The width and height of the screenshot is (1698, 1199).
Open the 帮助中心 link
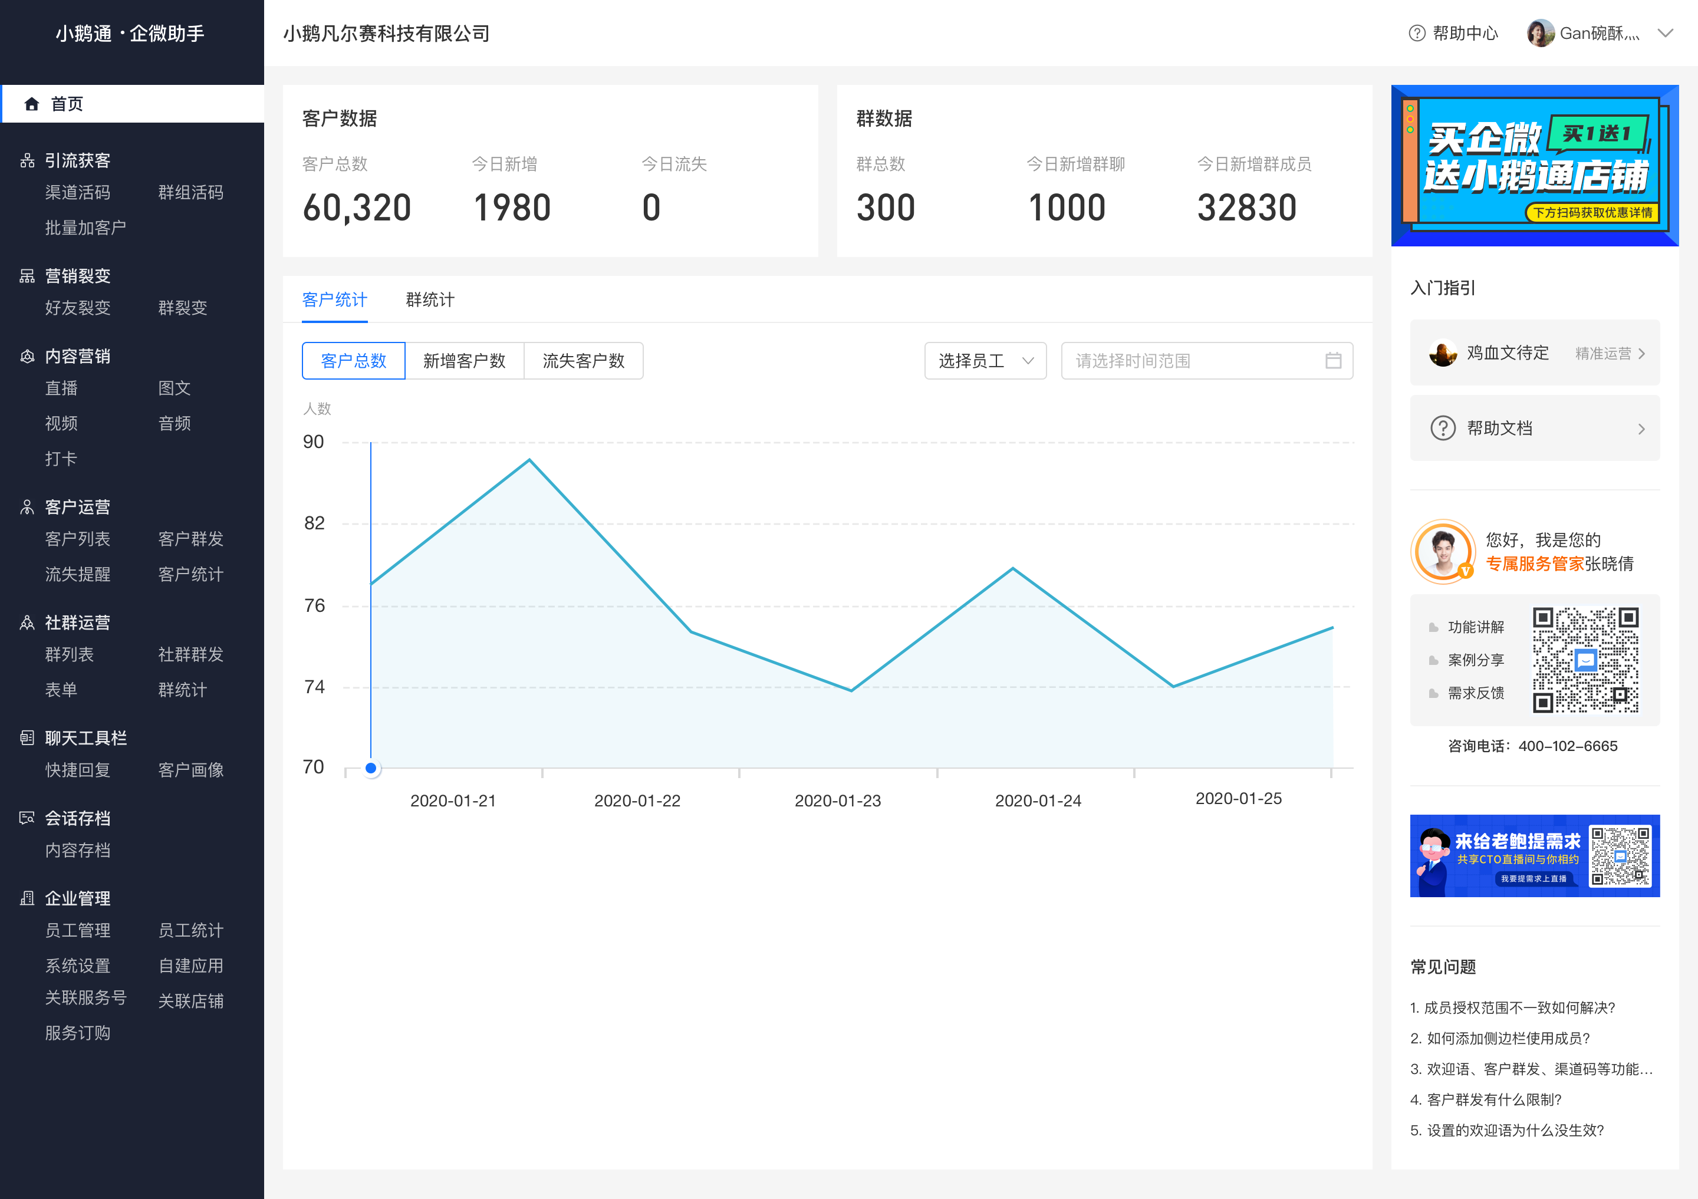(x=1453, y=33)
